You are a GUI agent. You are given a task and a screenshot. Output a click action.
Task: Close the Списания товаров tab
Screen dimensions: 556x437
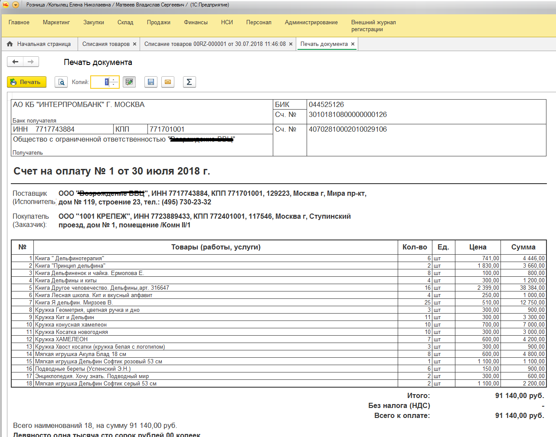pyautogui.click(x=134, y=44)
